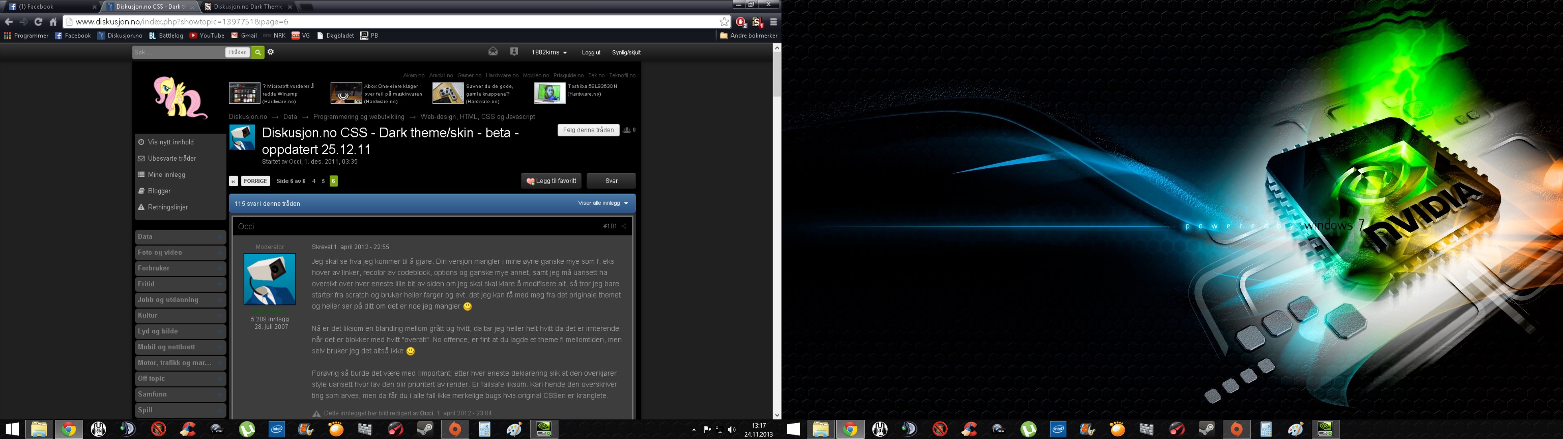Bookmark this page with the star icon

724,22
